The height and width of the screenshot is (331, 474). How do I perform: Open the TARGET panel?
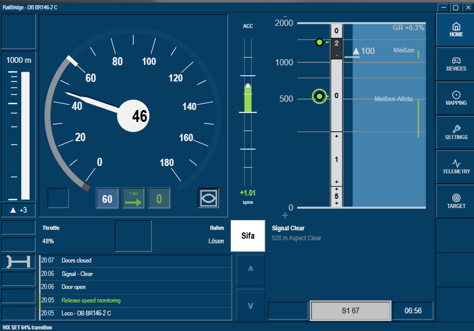point(455,201)
